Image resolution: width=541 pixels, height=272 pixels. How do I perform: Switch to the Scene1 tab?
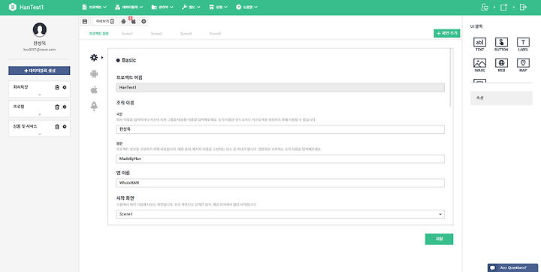[x=127, y=34]
